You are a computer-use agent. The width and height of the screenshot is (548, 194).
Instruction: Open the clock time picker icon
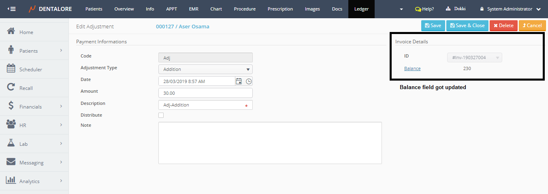click(249, 81)
